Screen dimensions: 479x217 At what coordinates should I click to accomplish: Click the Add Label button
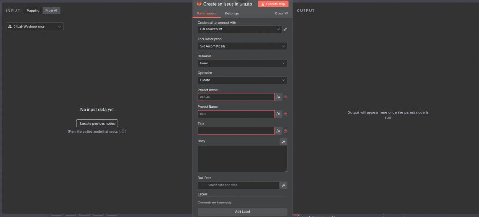[243, 212]
